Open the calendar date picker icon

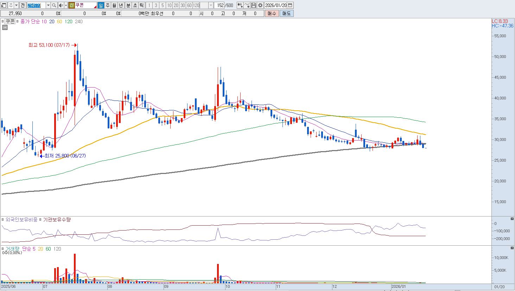pos(290,5)
